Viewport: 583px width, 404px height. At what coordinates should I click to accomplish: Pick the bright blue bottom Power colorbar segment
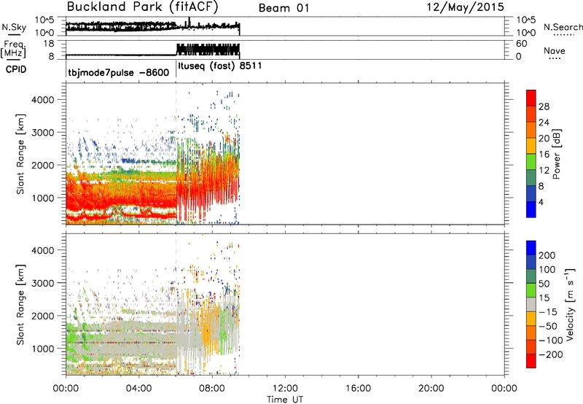point(531,209)
